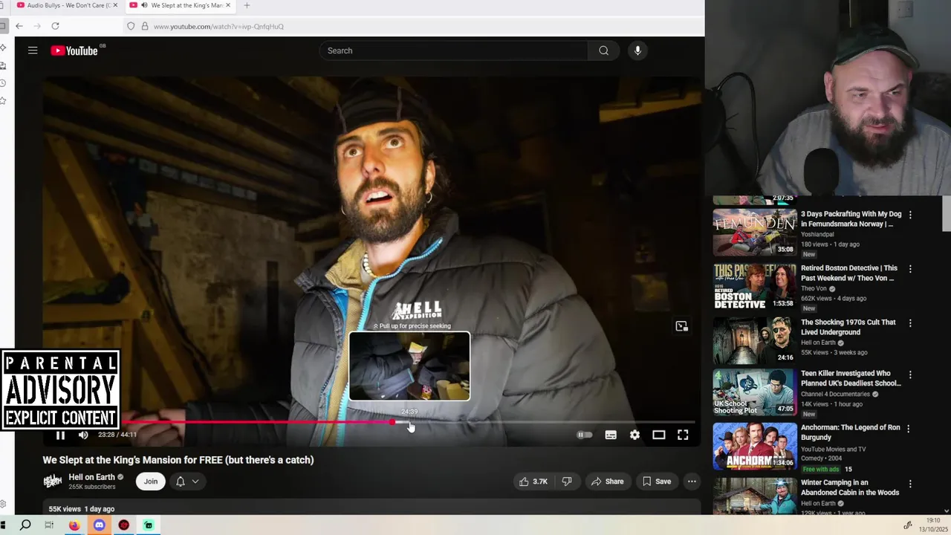Image resolution: width=951 pixels, height=535 pixels.
Task: Select We Slept at the King's tab
Action: click(x=179, y=5)
